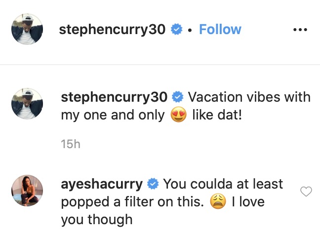Image resolution: width=320 pixels, height=236 pixels.
Task: Like ayeshacurry's comment with the heart
Action: (x=306, y=192)
